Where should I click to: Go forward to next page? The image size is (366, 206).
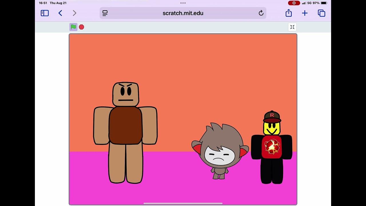(75, 13)
